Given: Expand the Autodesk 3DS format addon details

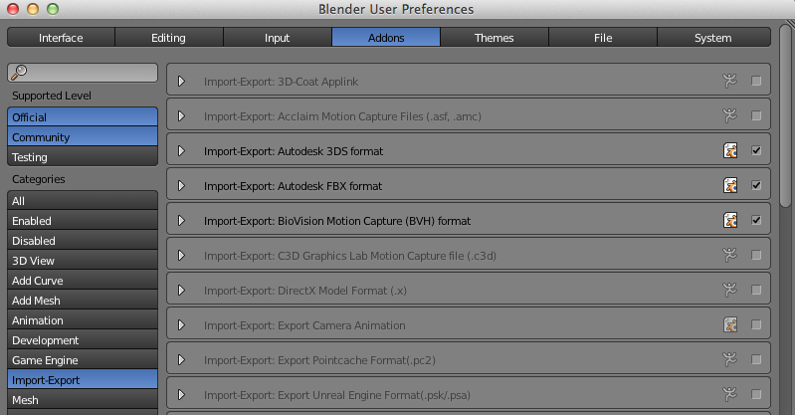Looking at the screenshot, I should tap(181, 151).
